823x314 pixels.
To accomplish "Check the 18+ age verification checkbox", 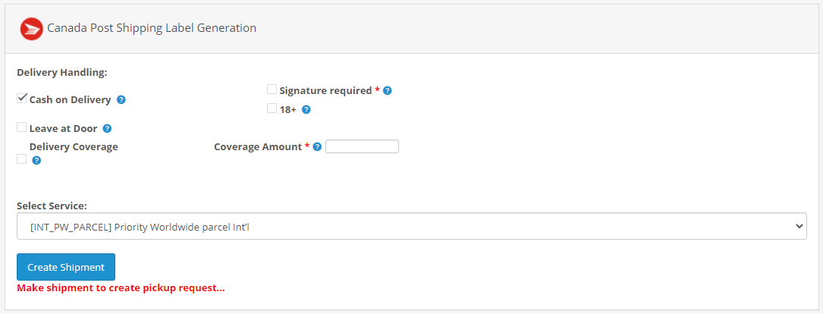I will 272,108.
